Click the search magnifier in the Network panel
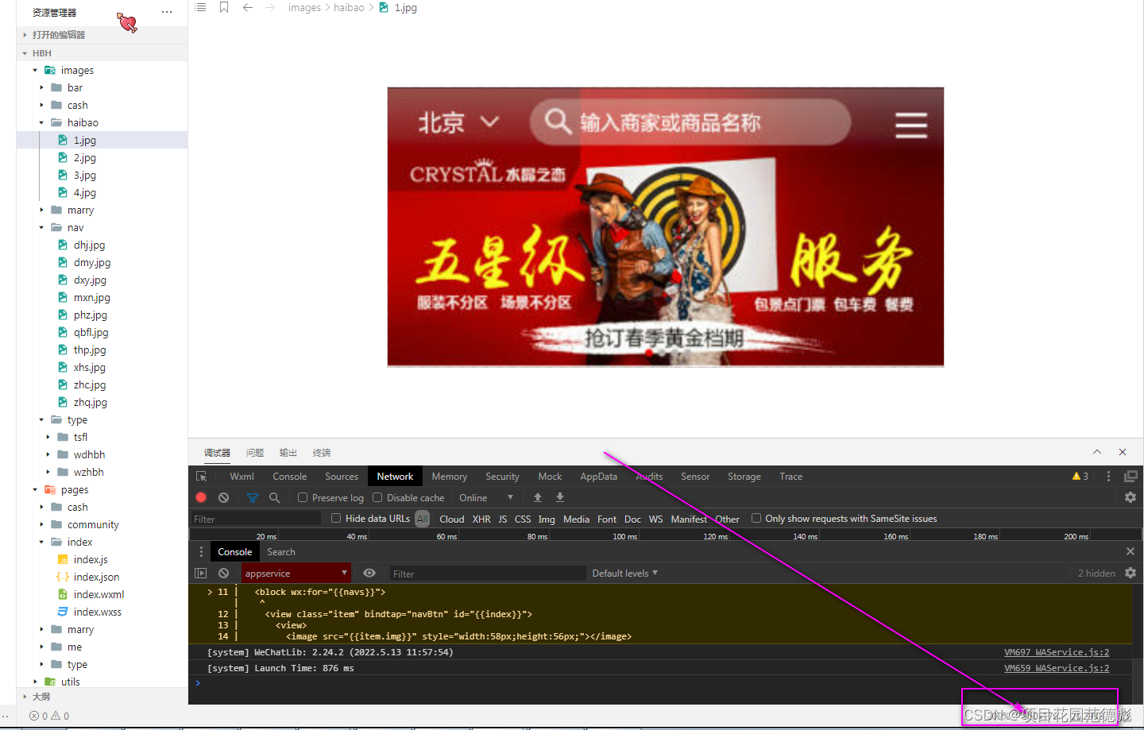This screenshot has height=730, width=1144. click(273, 497)
